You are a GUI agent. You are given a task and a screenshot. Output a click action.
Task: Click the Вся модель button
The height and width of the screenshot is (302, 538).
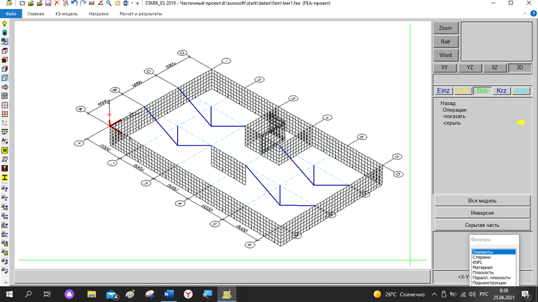482,201
